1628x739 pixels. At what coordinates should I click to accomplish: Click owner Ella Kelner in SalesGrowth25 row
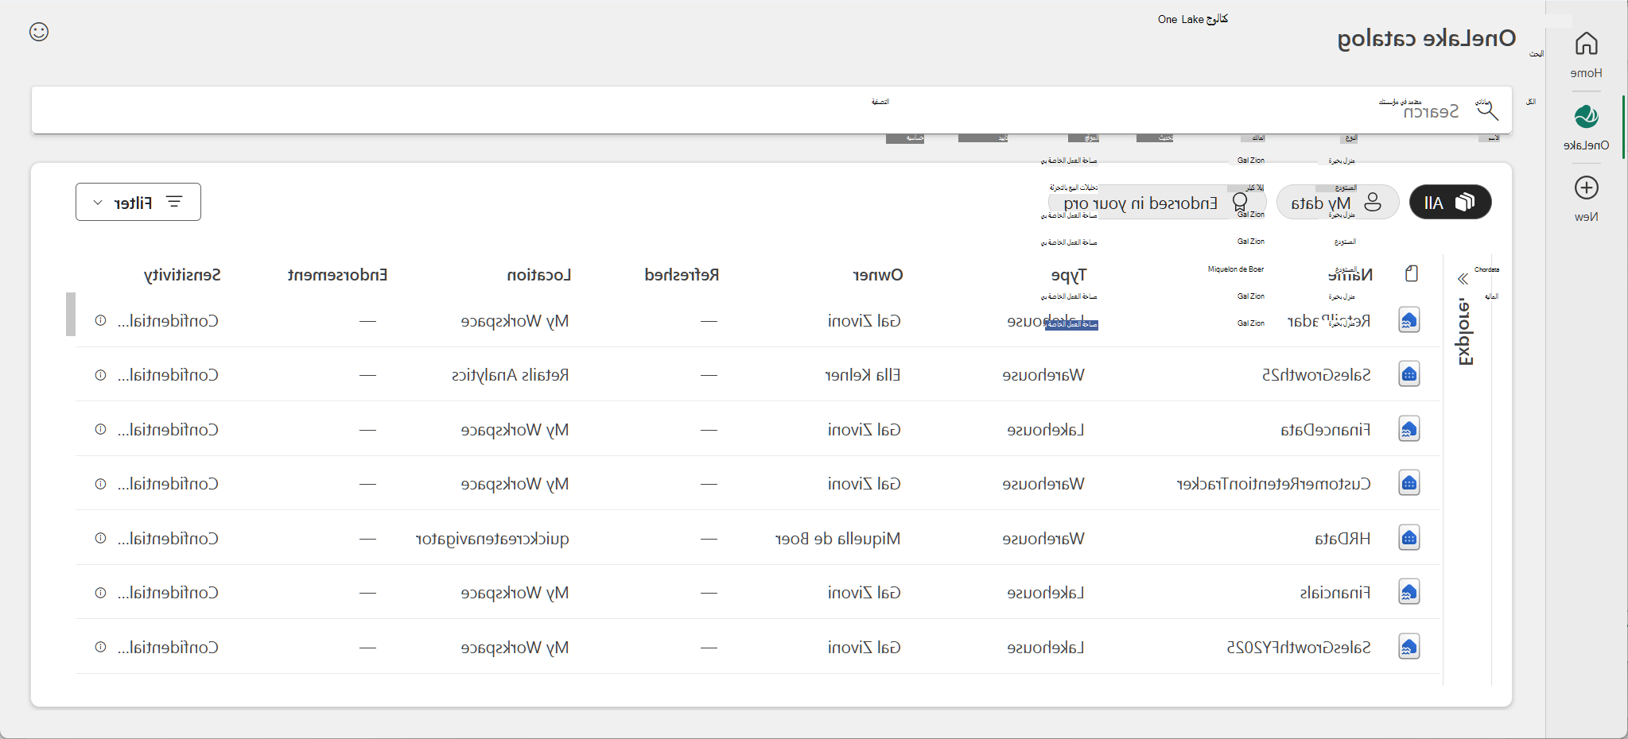(x=863, y=375)
